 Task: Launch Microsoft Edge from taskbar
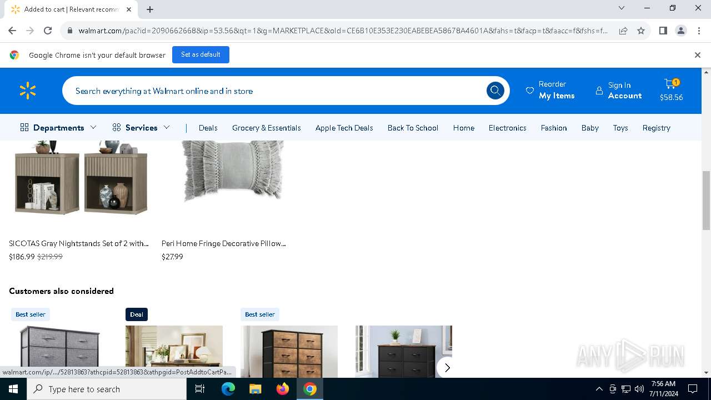(x=228, y=389)
